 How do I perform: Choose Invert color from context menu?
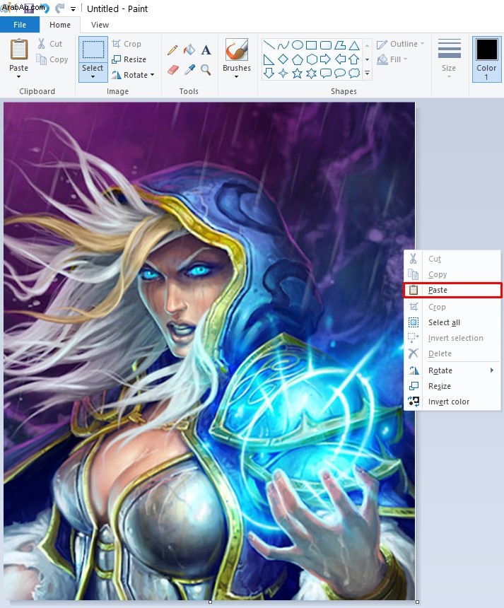(x=452, y=402)
